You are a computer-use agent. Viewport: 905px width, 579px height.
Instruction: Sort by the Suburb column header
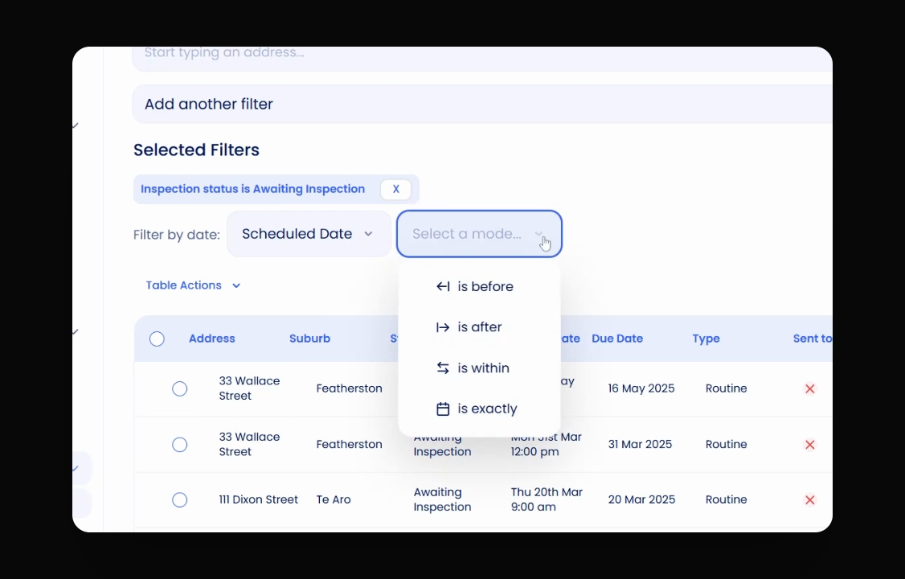point(309,339)
